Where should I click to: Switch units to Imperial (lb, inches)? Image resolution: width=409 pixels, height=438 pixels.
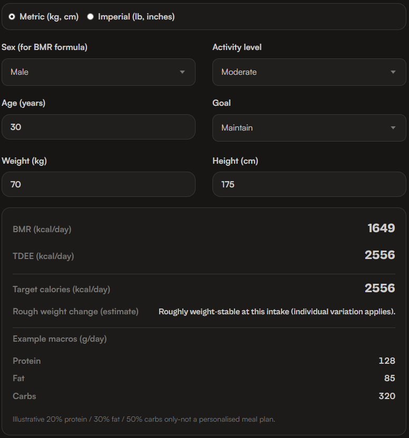pyautogui.click(x=90, y=17)
